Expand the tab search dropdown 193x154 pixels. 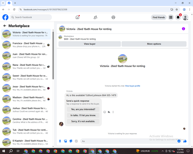click(3, 3)
